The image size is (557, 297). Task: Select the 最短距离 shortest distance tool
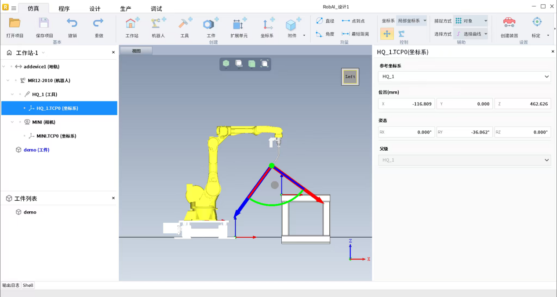(x=355, y=34)
